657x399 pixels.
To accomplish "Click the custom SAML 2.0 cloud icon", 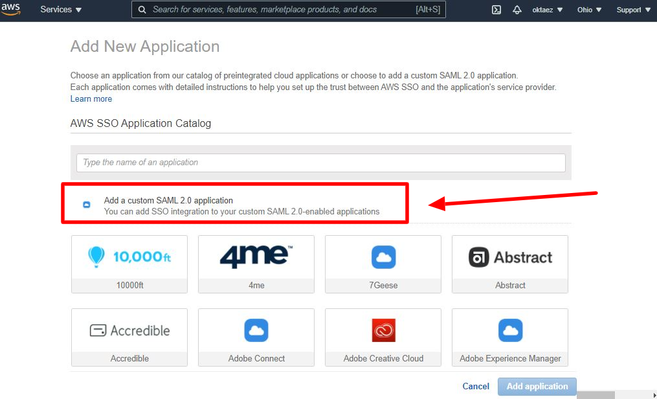I will click(x=86, y=205).
